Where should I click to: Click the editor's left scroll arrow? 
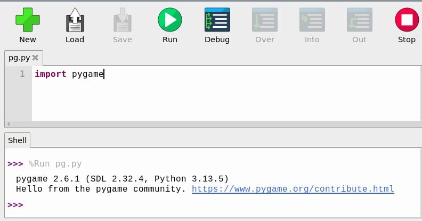[9, 124]
